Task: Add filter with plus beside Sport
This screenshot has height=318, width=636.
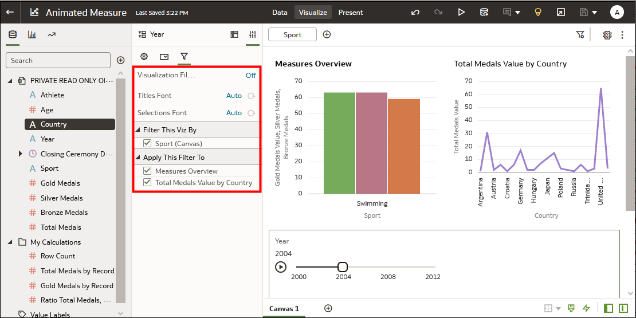Action: [327, 34]
